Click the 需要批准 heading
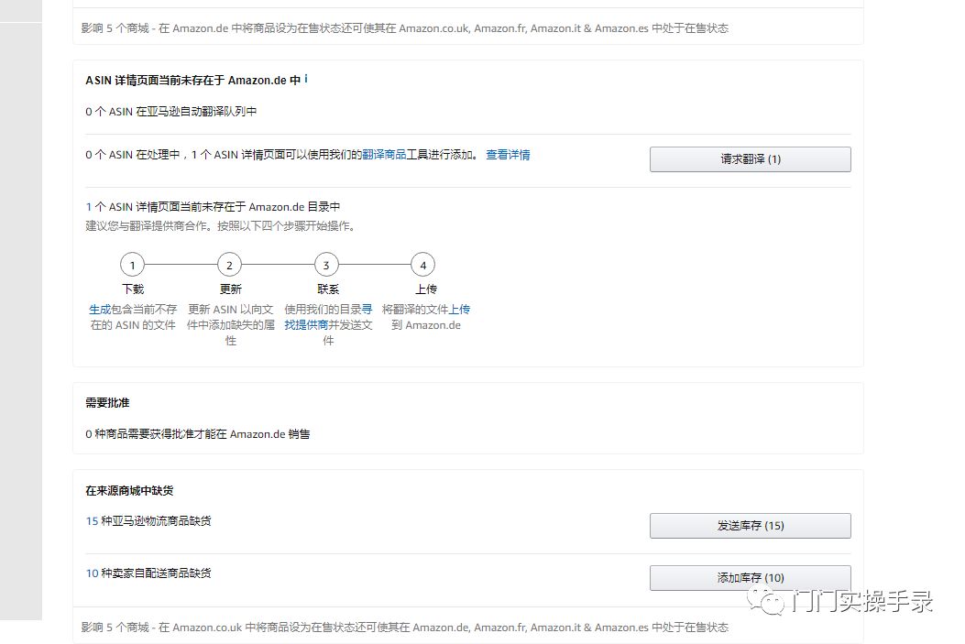This screenshot has width=965, height=644. (x=108, y=403)
